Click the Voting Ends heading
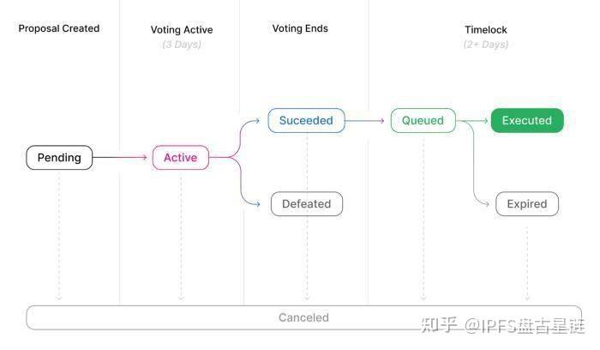600x350 pixels. point(300,28)
